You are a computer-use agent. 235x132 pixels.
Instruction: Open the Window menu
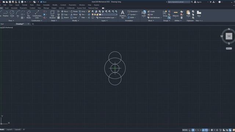click(x=82, y=5)
